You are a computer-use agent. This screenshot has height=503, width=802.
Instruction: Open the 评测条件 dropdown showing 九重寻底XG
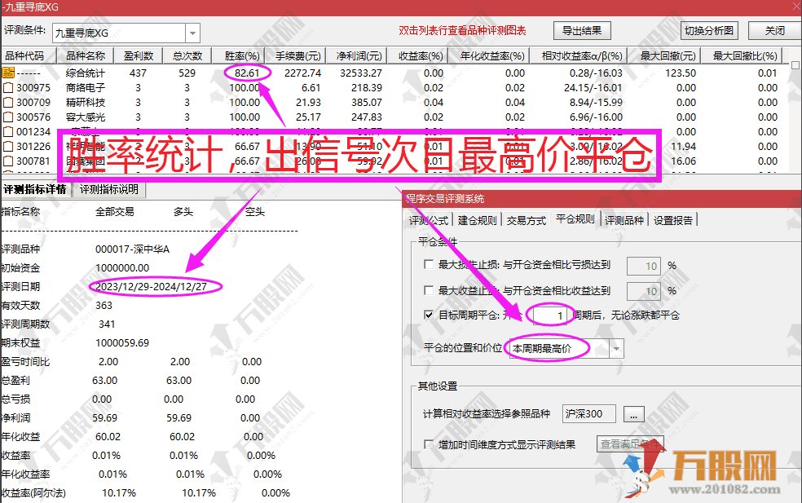[192, 33]
